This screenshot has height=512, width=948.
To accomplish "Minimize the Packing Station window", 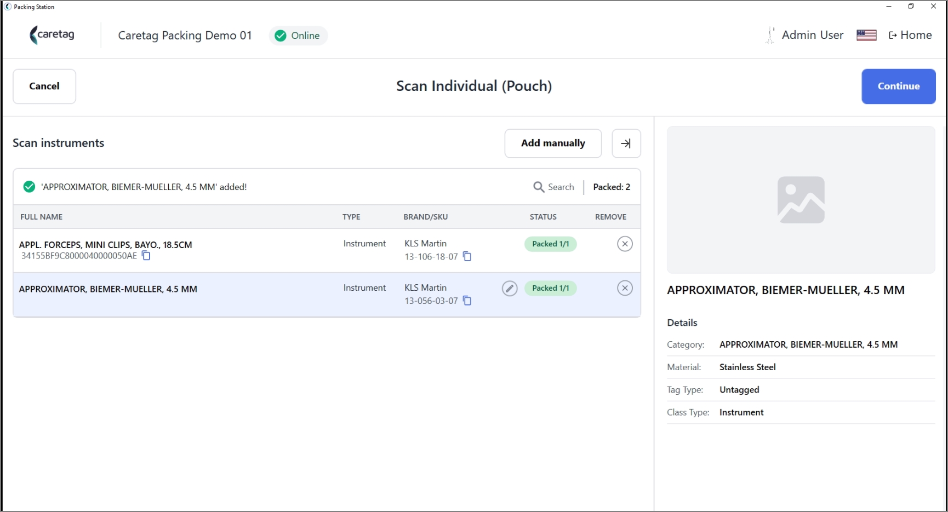I will point(889,7).
